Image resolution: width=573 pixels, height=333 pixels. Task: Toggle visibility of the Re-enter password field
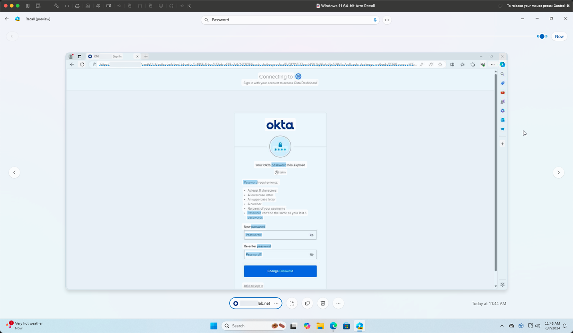(x=311, y=254)
